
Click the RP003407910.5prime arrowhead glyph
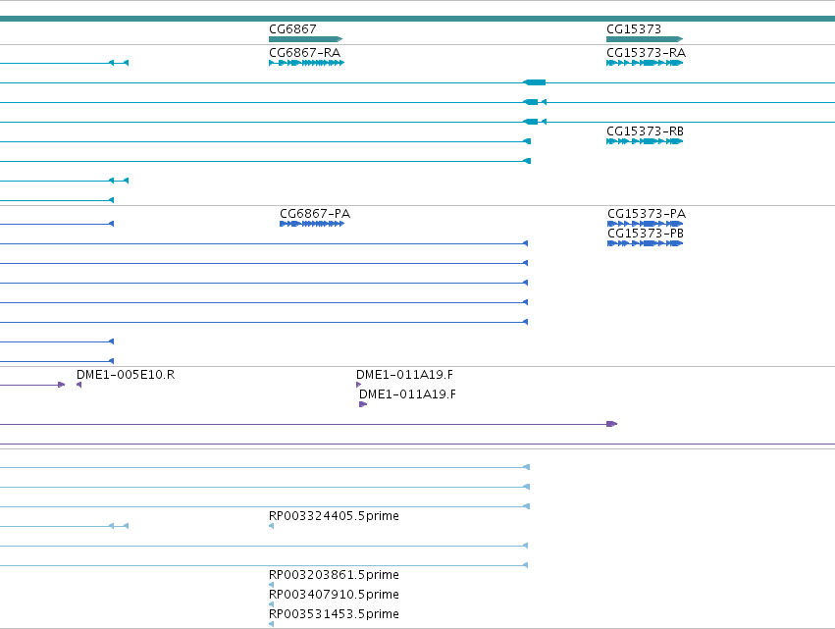pyautogui.click(x=271, y=604)
